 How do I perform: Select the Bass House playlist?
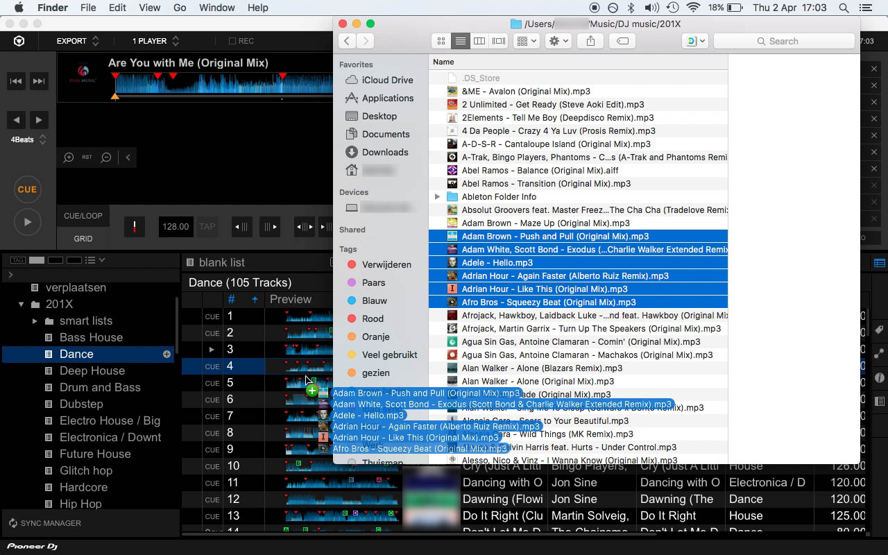pyautogui.click(x=91, y=337)
